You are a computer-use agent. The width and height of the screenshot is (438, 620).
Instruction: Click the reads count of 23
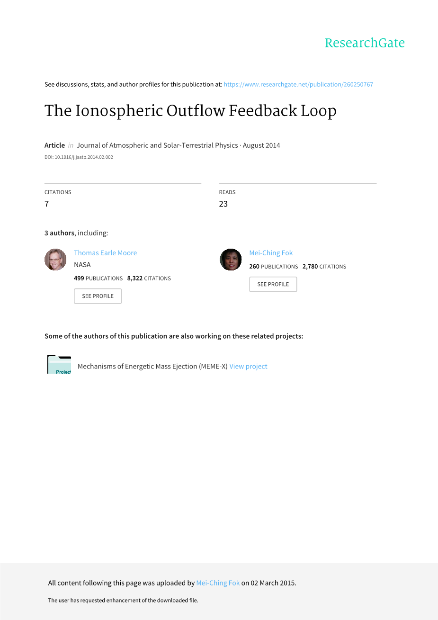coord(223,204)
